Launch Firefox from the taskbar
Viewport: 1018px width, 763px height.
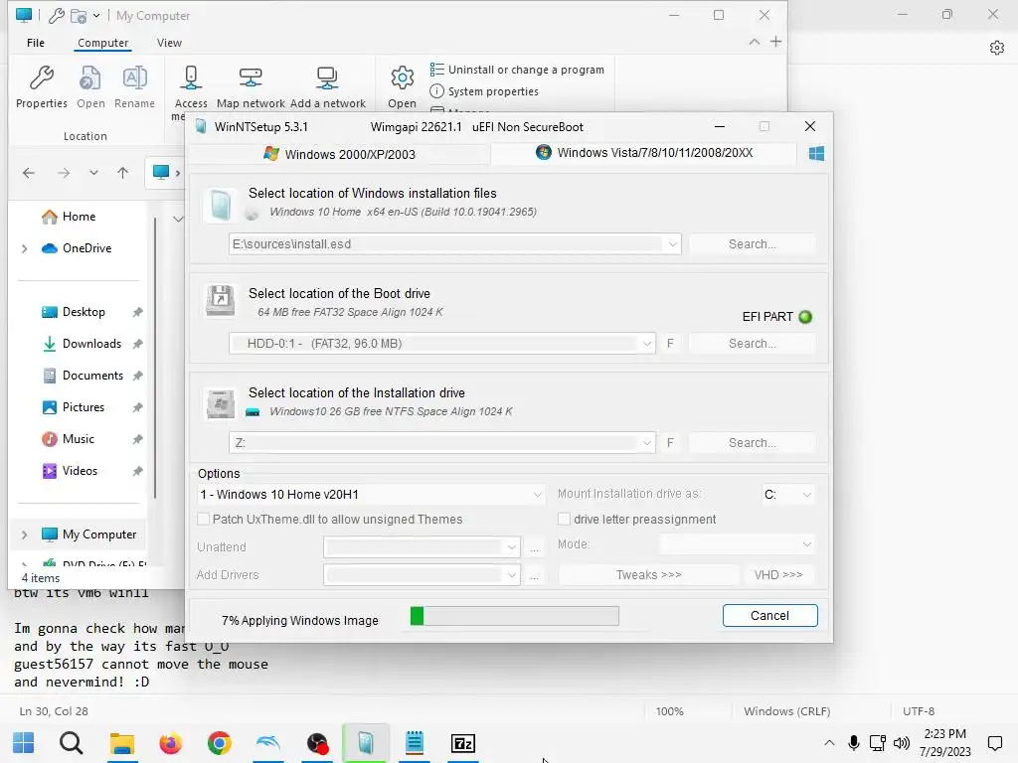(171, 743)
